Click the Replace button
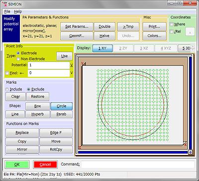The height and width of the screenshot is (181, 199). [x=22, y=133]
